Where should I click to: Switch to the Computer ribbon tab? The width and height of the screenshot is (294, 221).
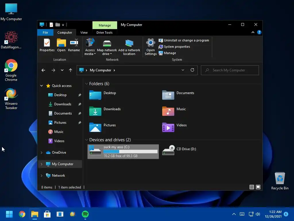pos(65,33)
